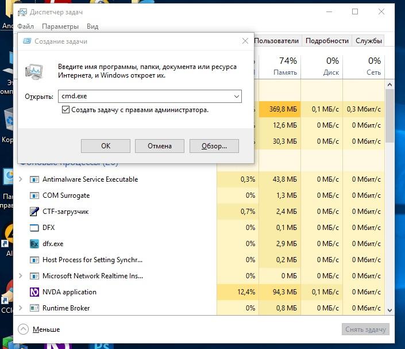
Task: Click the Обзор... button
Action: pyautogui.click(x=214, y=146)
